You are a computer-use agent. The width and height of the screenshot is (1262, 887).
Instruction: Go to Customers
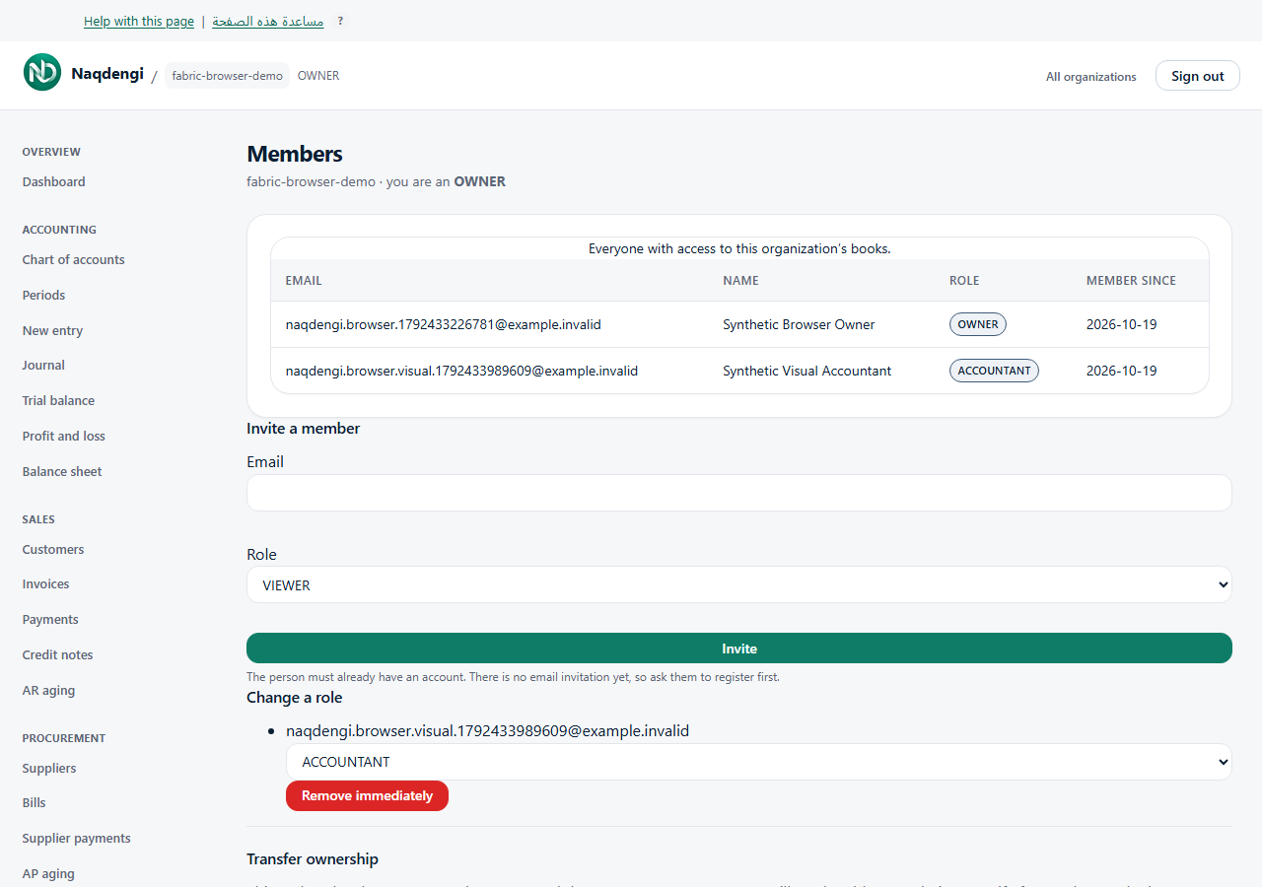53,550
